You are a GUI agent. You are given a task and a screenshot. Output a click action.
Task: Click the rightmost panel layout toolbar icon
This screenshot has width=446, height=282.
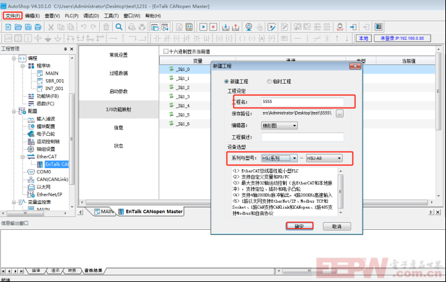point(378,27)
